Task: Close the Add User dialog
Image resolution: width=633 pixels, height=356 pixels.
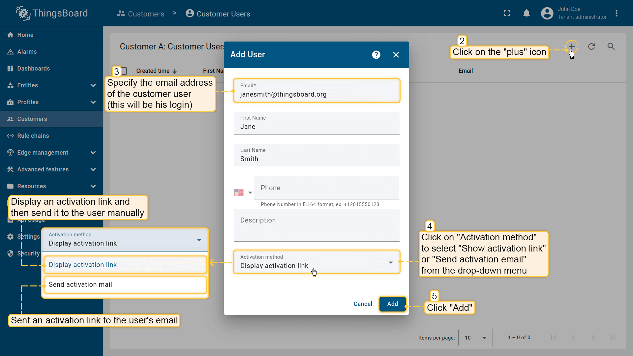Action: tap(396, 55)
